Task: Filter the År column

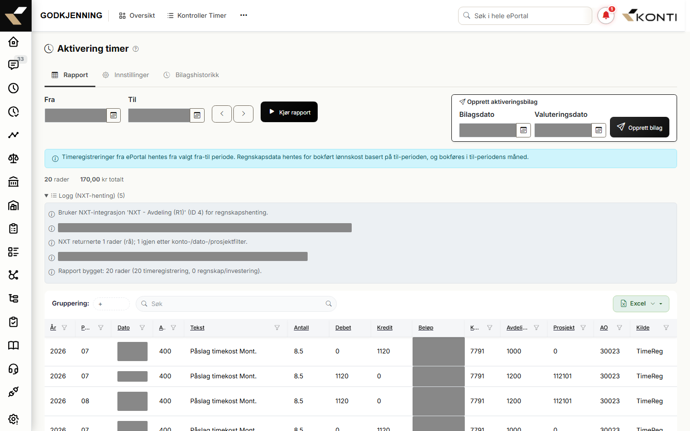Action: [x=65, y=328]
